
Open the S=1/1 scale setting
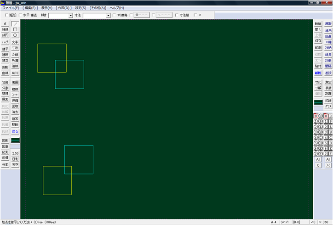click(286, 222)
